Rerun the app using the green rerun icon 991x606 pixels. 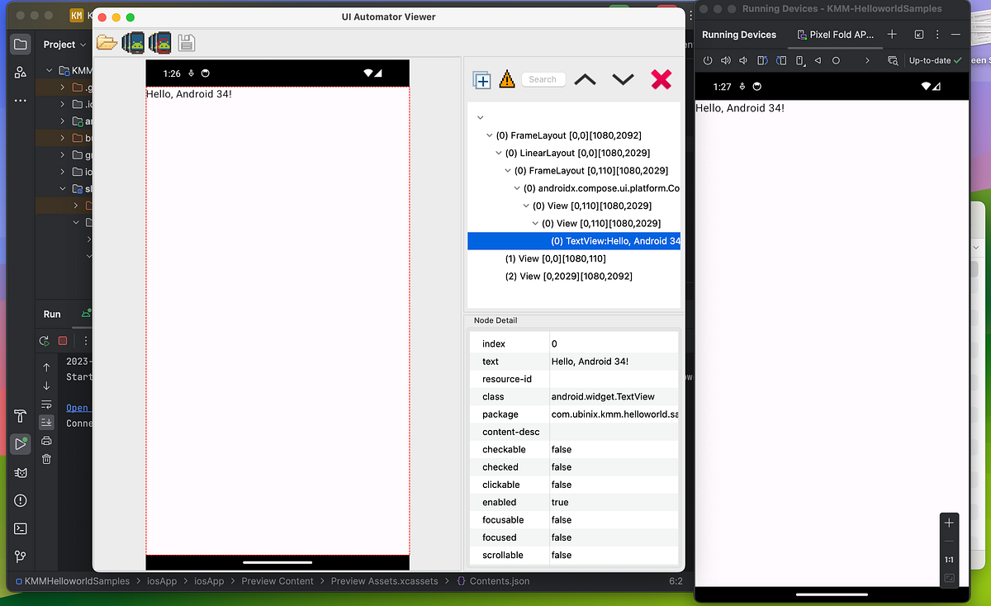[45, 340]
